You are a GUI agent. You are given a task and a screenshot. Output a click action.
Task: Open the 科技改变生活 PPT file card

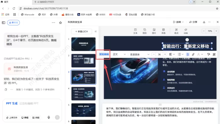pos(32,69)
